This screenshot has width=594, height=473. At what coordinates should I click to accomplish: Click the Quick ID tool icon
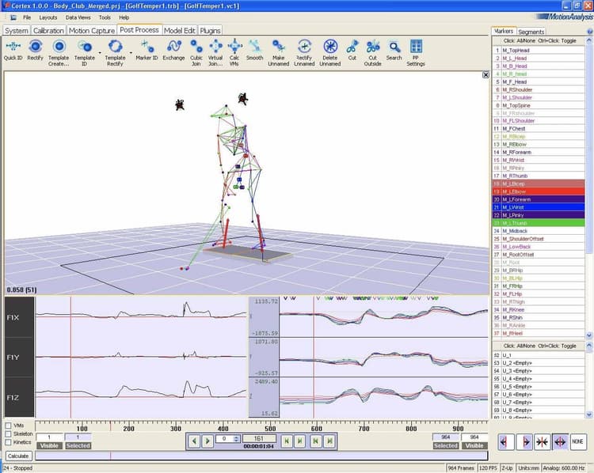pyautogui.click(x=13, y=47)
